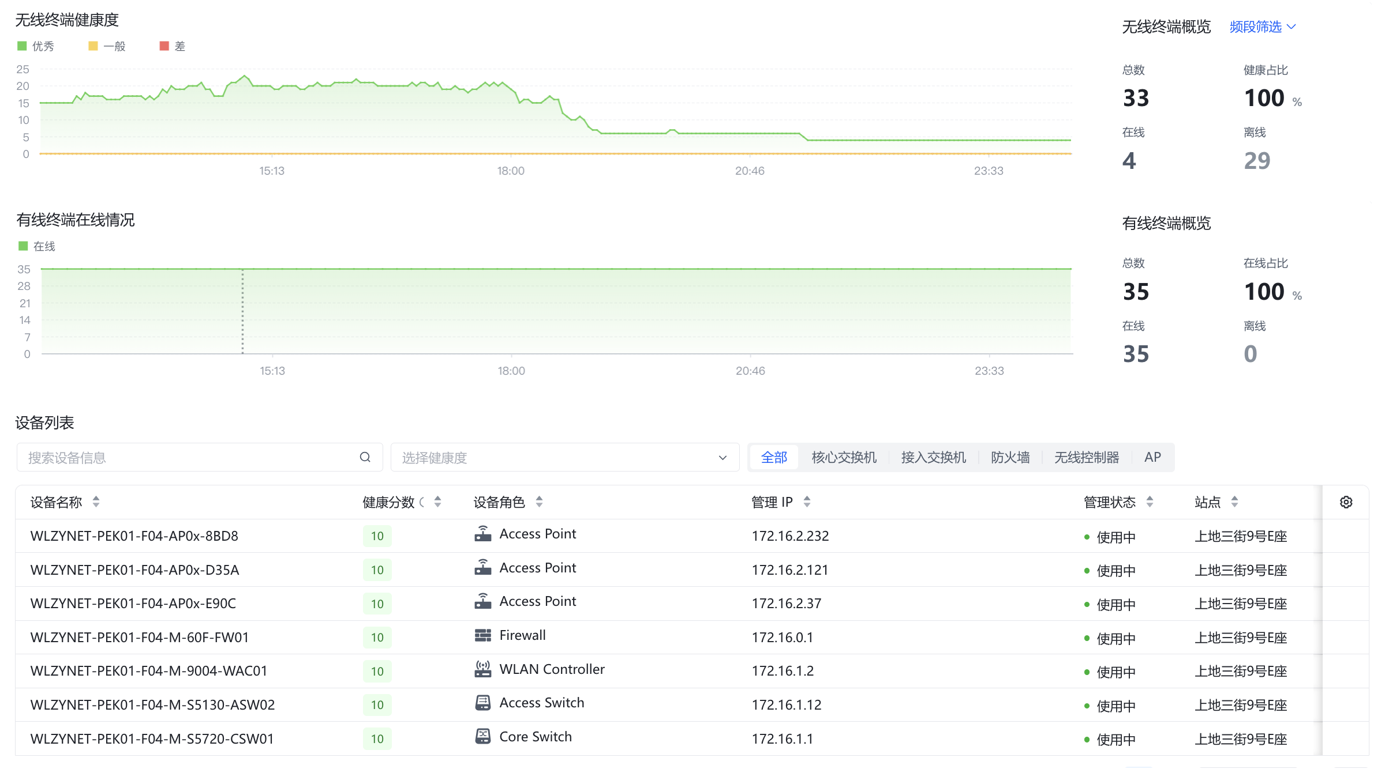Open device WLZYNET-PEK01-F04-AP0x-8BD8
Image resolution: width=1385 pixels, height=769 pixels.
click(x=134, y=536)
